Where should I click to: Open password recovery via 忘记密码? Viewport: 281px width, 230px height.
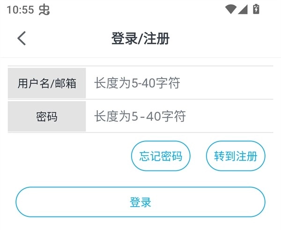coord(161,156)
